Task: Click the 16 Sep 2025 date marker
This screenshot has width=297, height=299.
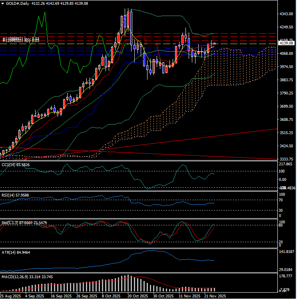Action: click(x=60, y=296)
